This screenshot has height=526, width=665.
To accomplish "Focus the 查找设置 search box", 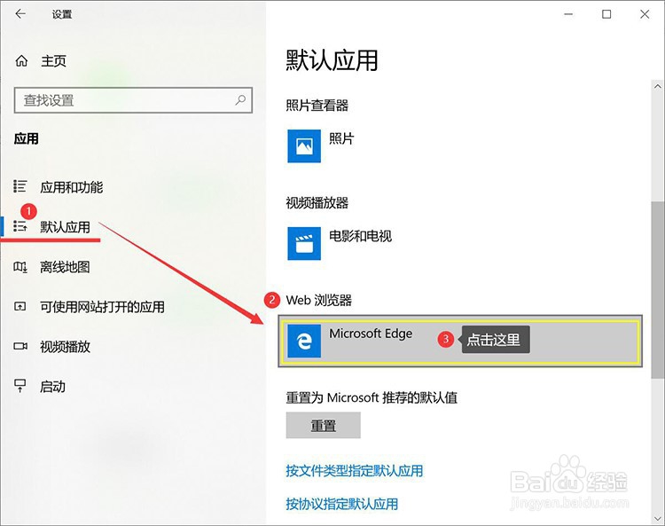I will 133,100.
